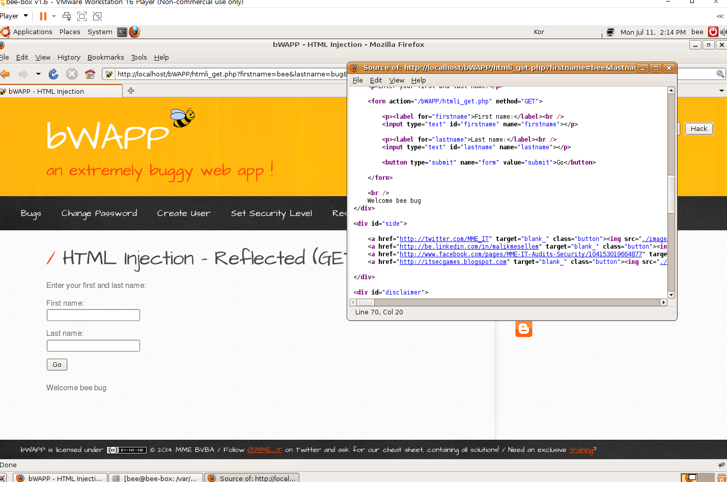This screenshot has height=482, width=727.
Task: Open Firefox main window Edit menu
Action: (x=22, y=57)
